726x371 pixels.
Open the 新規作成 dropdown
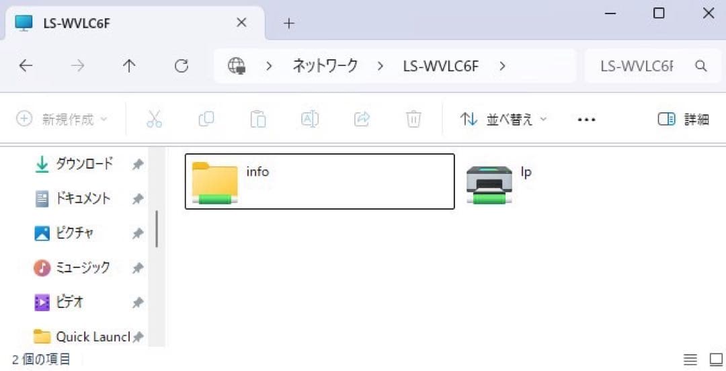pos(62,119)
